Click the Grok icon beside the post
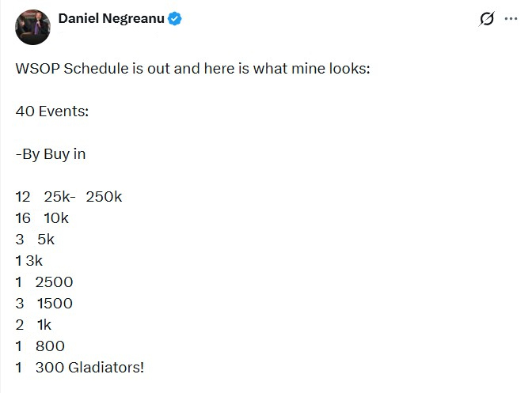The image size is (532, 393). (x=487, y=20)
